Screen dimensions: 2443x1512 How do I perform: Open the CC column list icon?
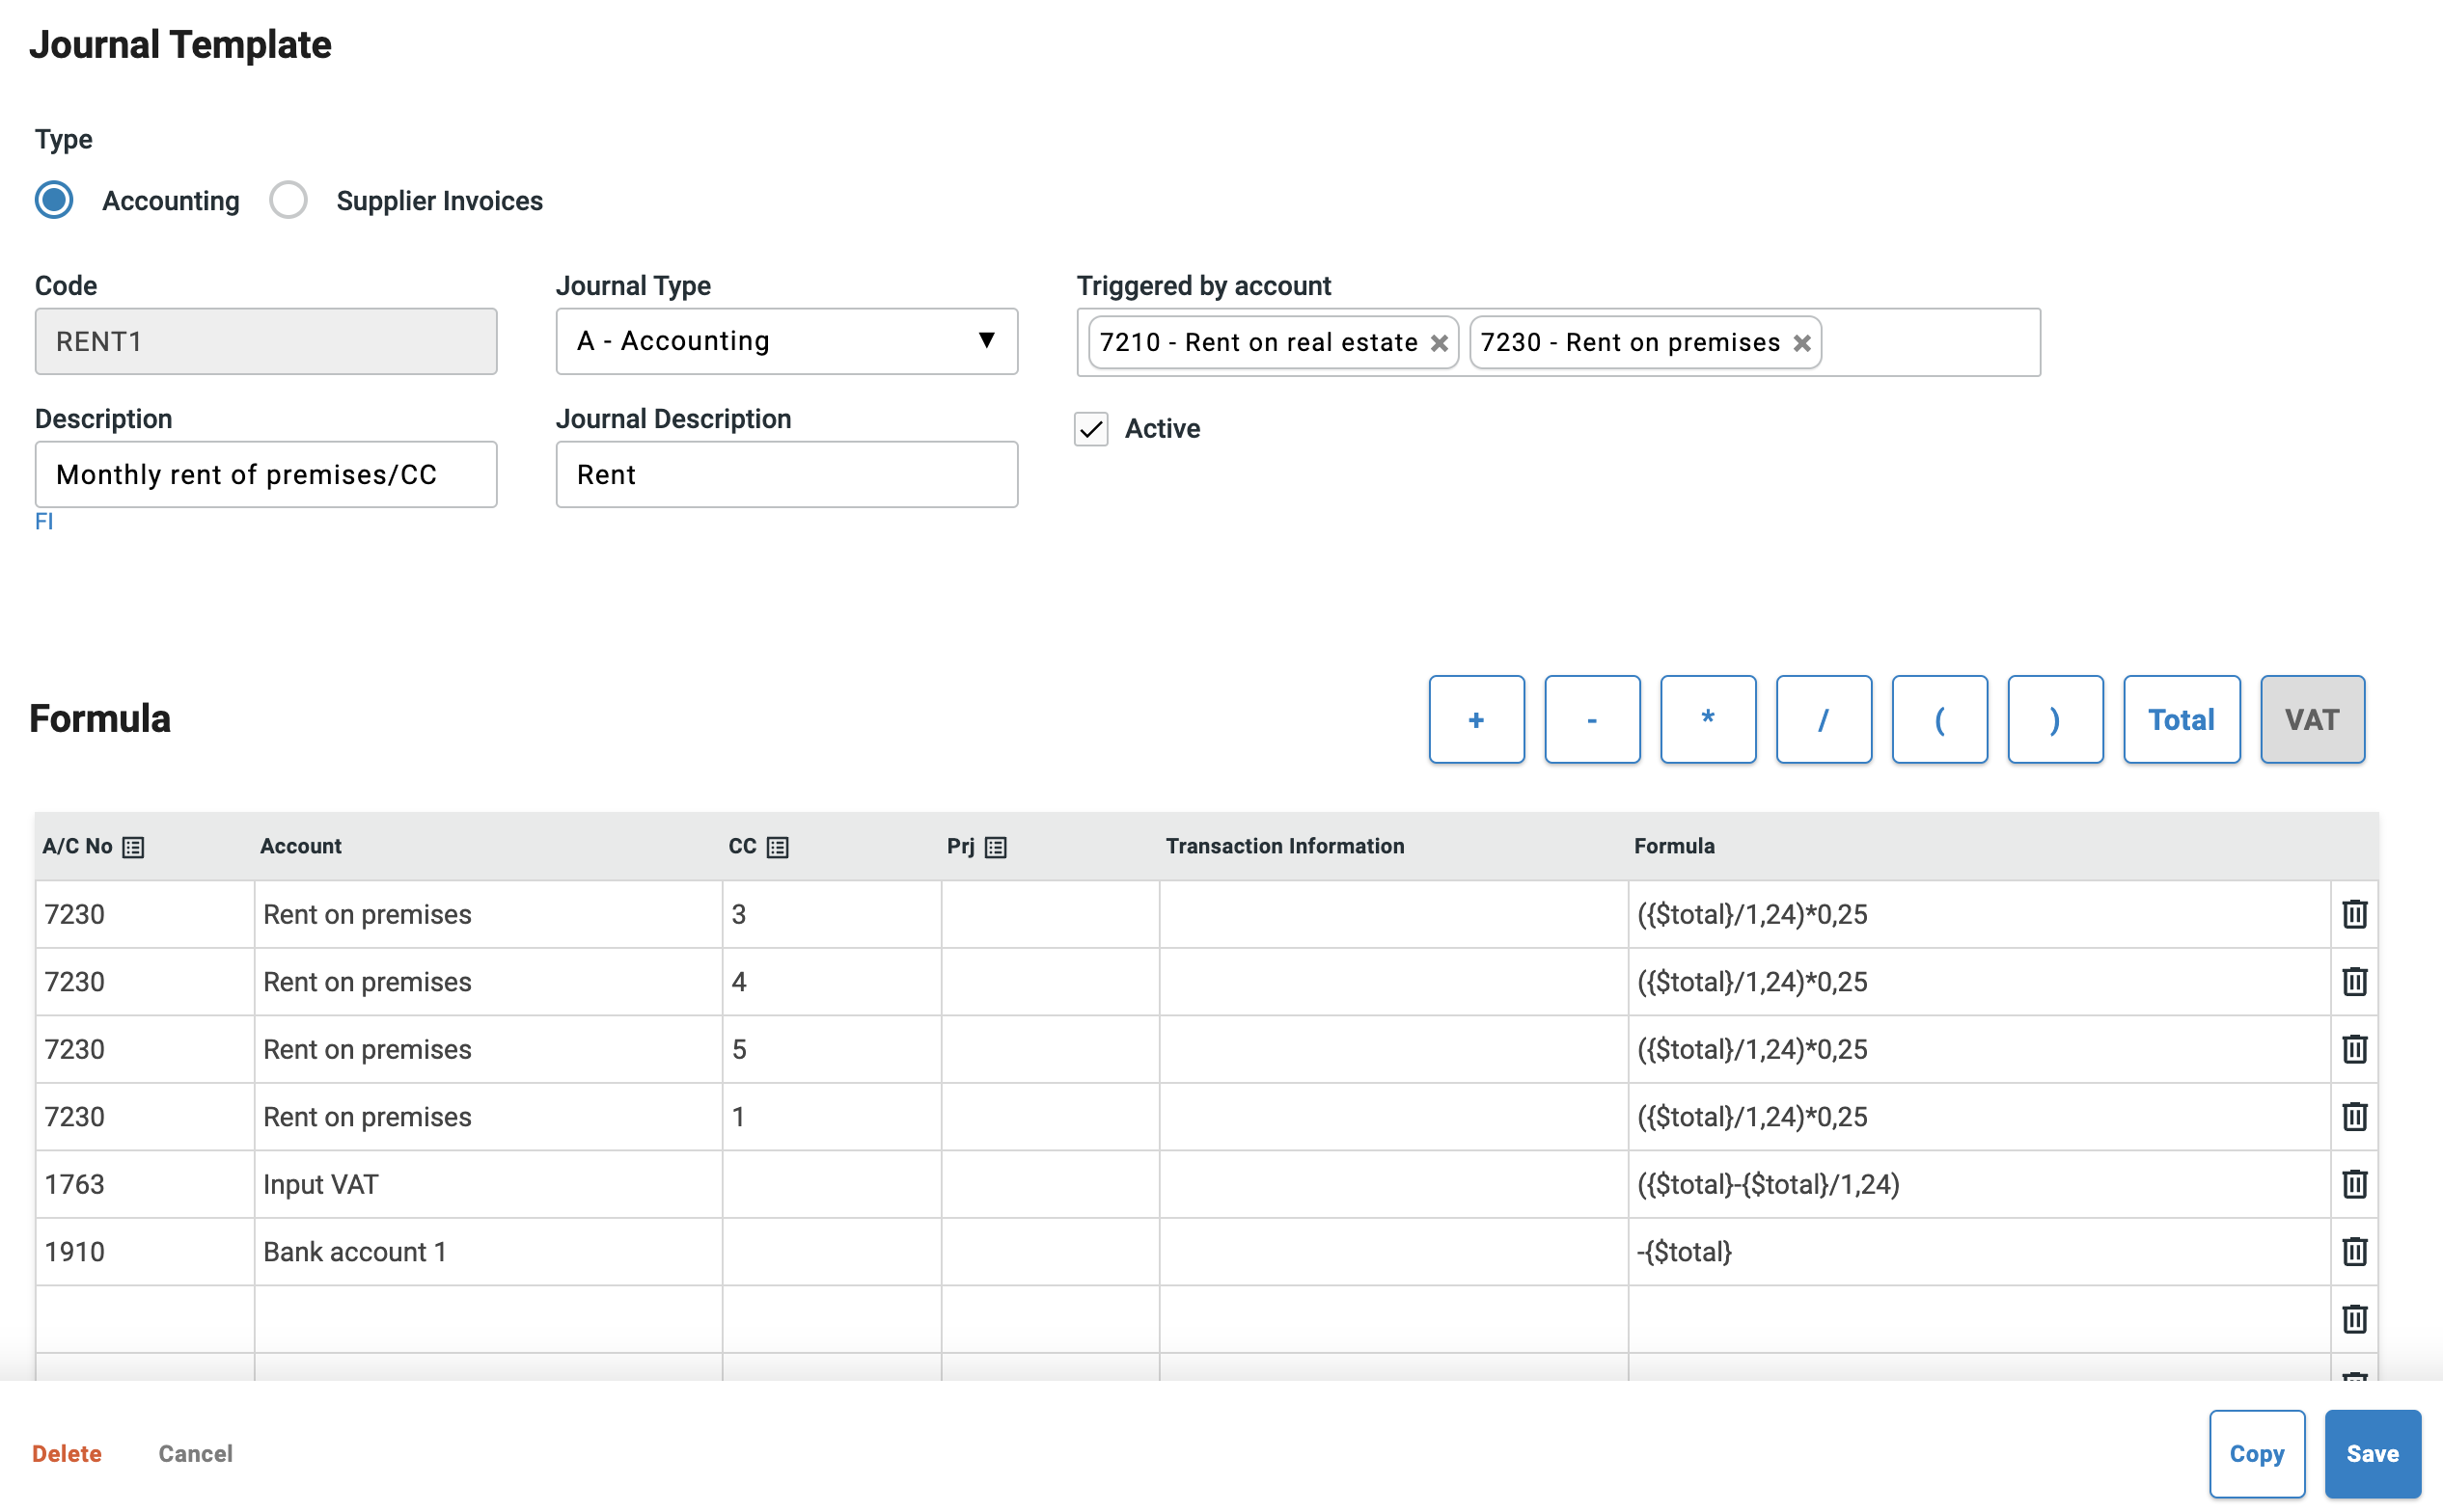(778, 847)
